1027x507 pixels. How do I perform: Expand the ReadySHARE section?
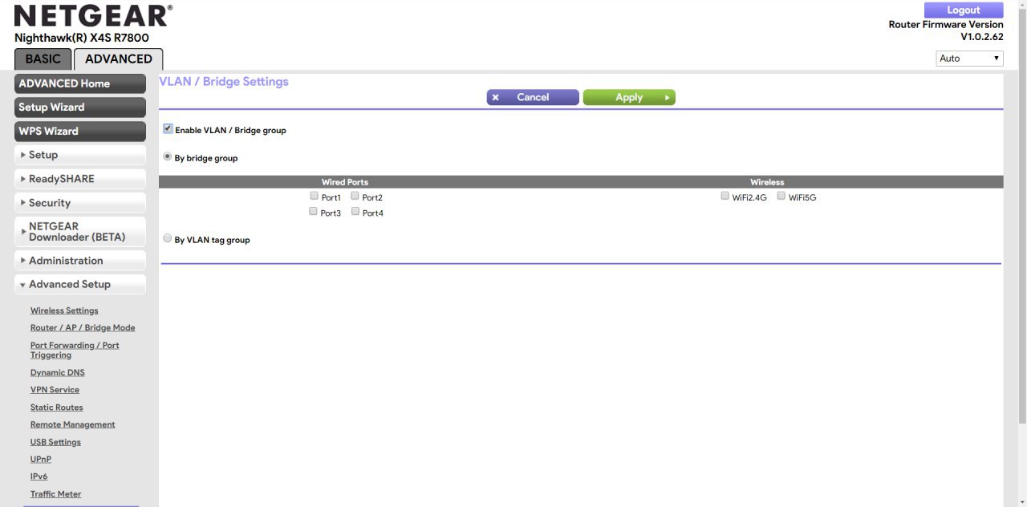pos(79,179)
